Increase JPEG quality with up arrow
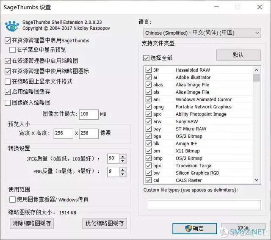The image size is (271, 240). tap(123, 157)
